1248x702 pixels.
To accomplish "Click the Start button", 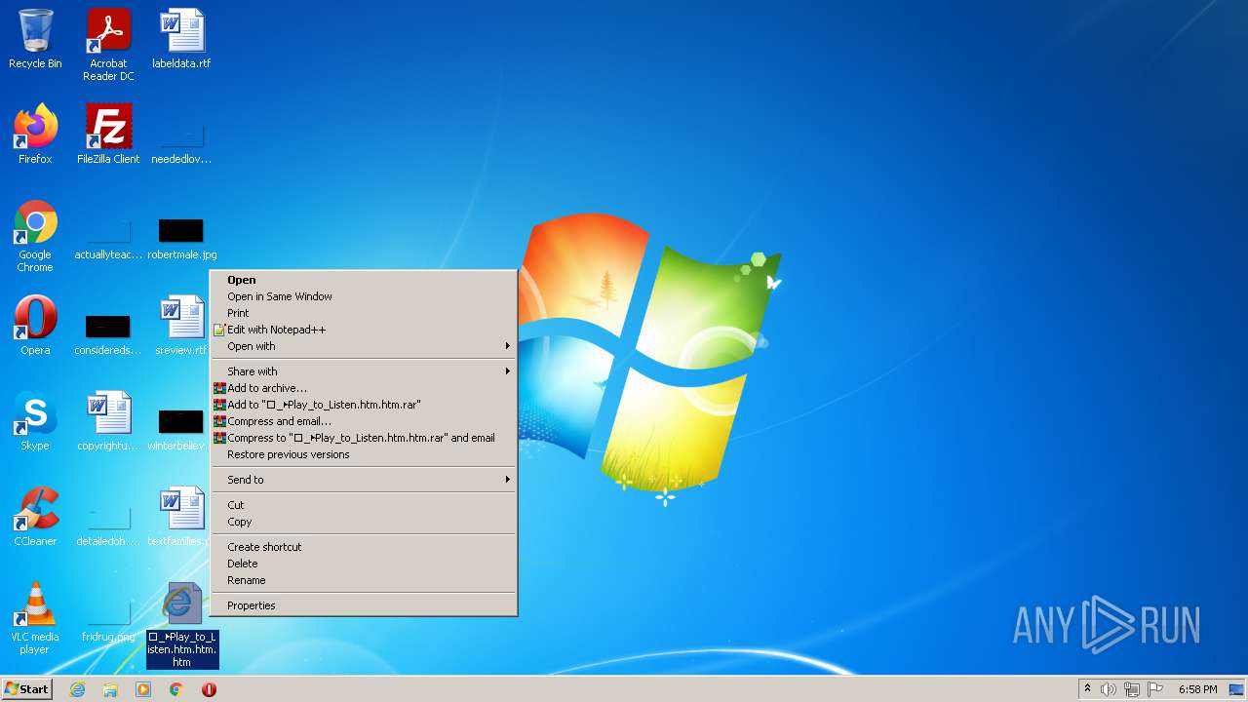I will click(x=27, y=689).
